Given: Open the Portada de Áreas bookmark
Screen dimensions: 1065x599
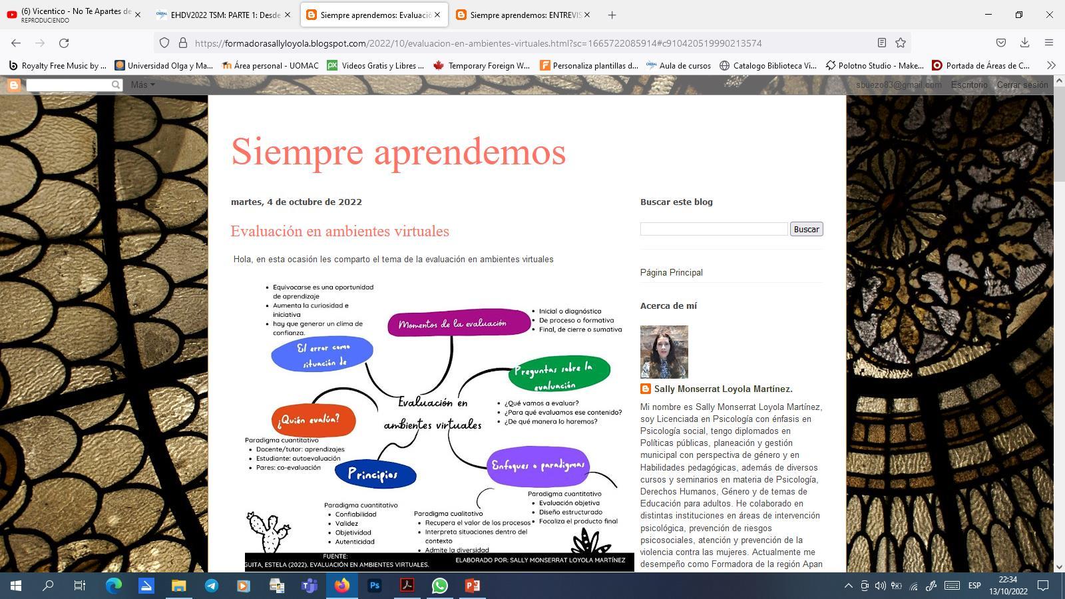Looking at the screenshot, I should click(980, 65).
